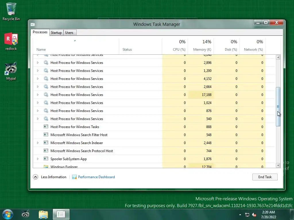Open Windows Explorer from the taskbar
The height and width of the screenshot is (220, 294).
[43, 214]
